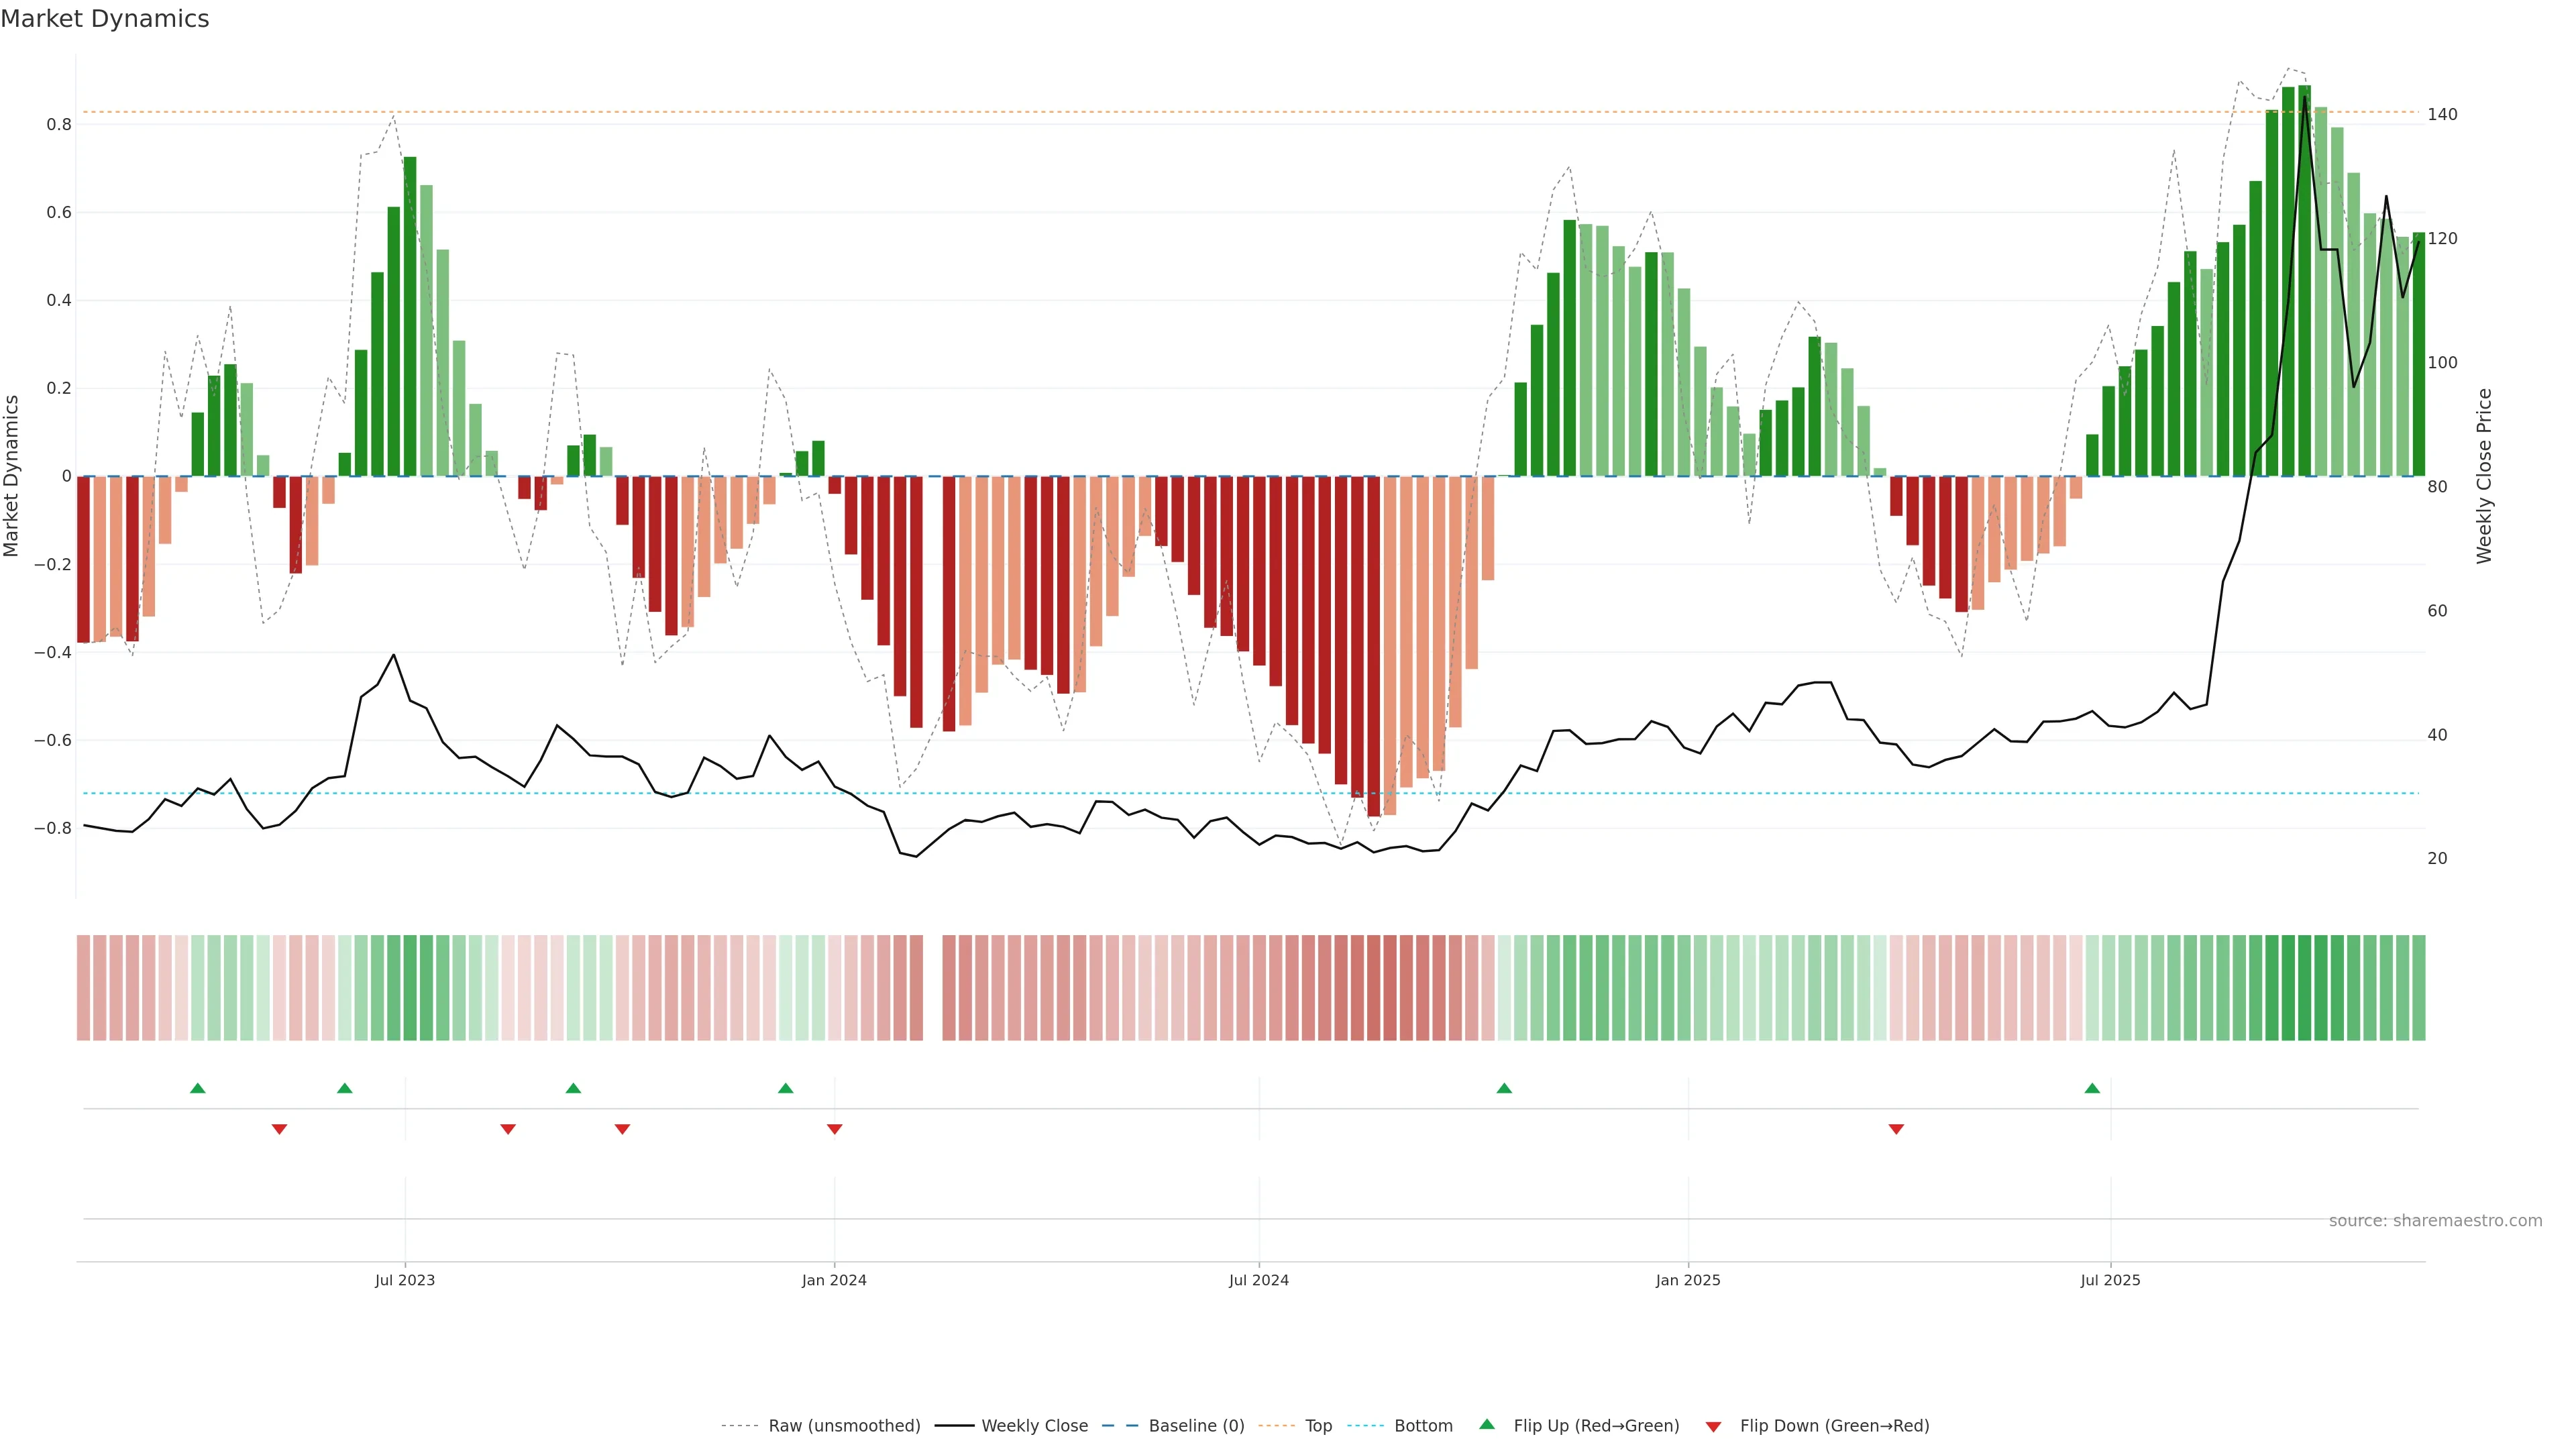Click the first green flip-up marker
Screen dimensions: 2576x1449
[x=198, y=1088]
